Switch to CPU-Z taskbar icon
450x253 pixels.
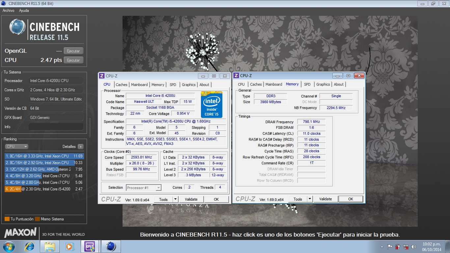[x=90, y=246]
